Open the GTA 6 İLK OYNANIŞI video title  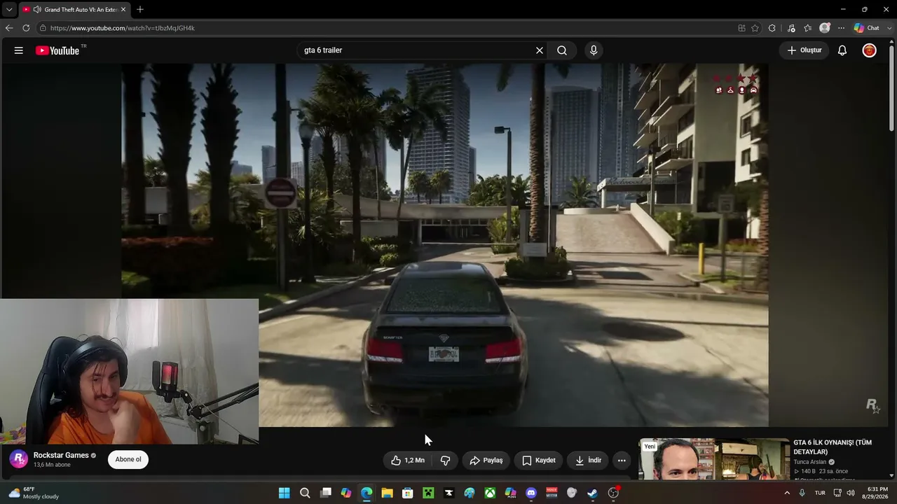click(x=833, y=447)
